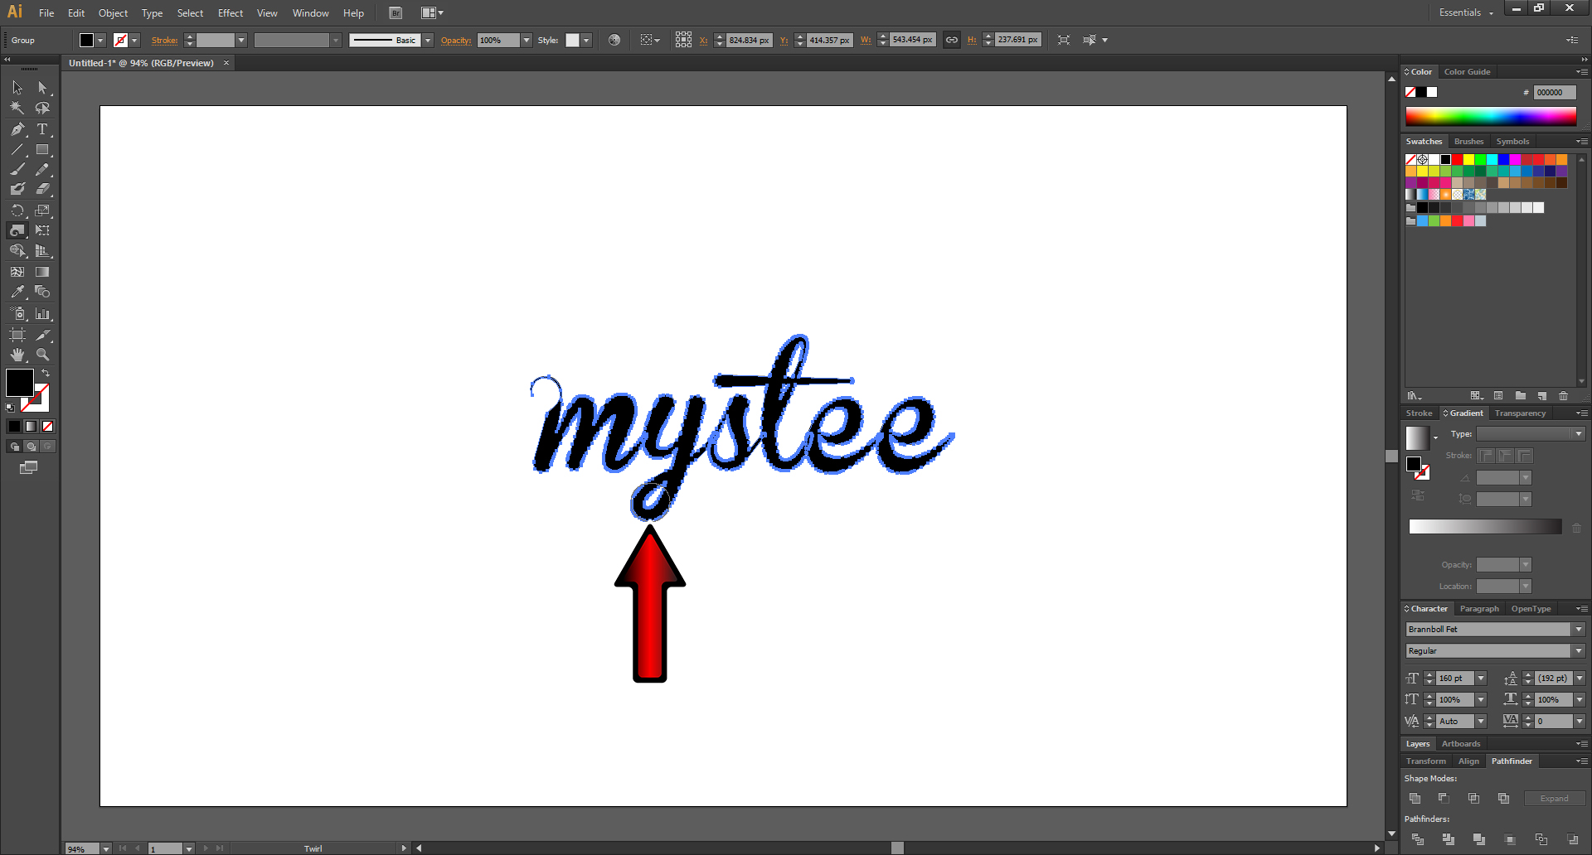This screenshot has width=1592, height=855.
Task: Select the Symbol Sprayer tool
Action: coord(17,314)
